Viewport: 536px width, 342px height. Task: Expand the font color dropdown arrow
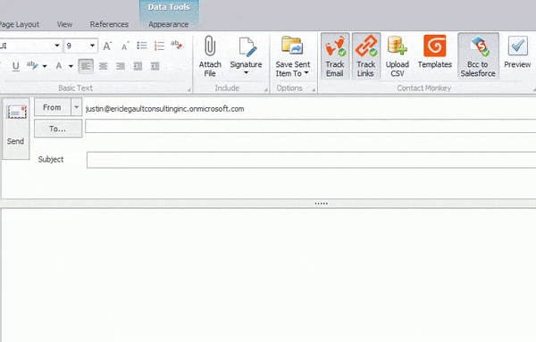(71, 66)
